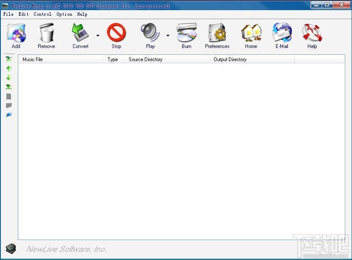This screenshot has width=352, height=260.
Task: Open the Control menu
Action: pos(42,14)
